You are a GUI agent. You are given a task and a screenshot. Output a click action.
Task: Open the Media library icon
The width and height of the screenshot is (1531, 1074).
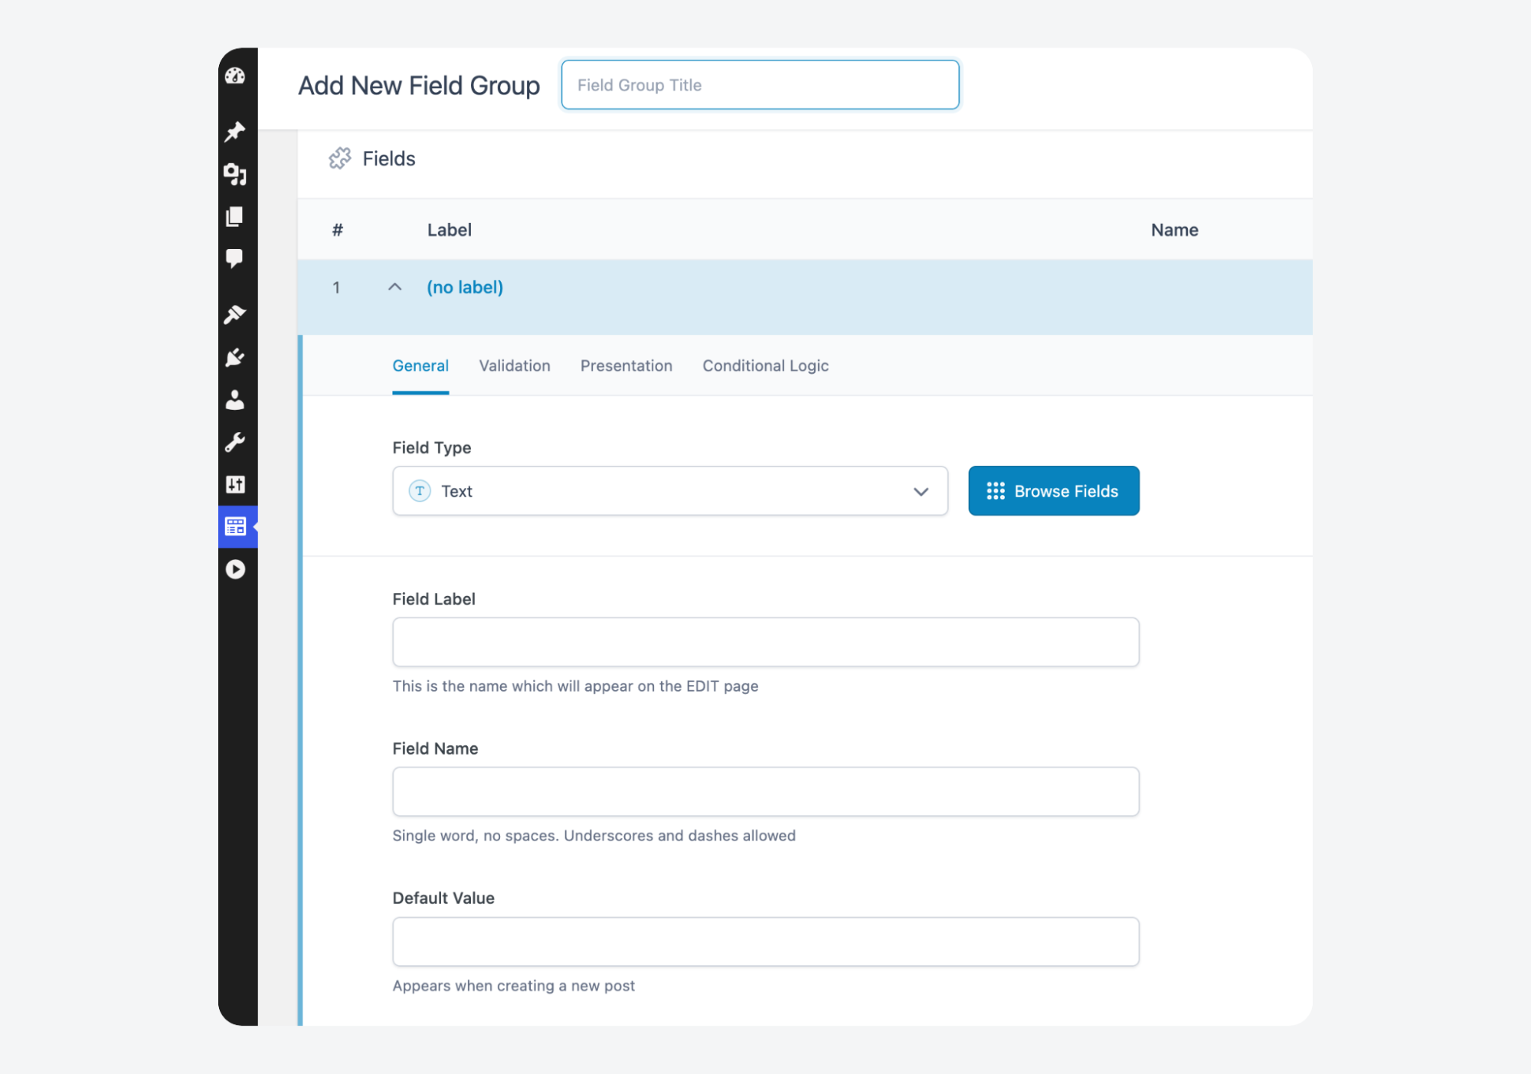click(x=236, y=175)
